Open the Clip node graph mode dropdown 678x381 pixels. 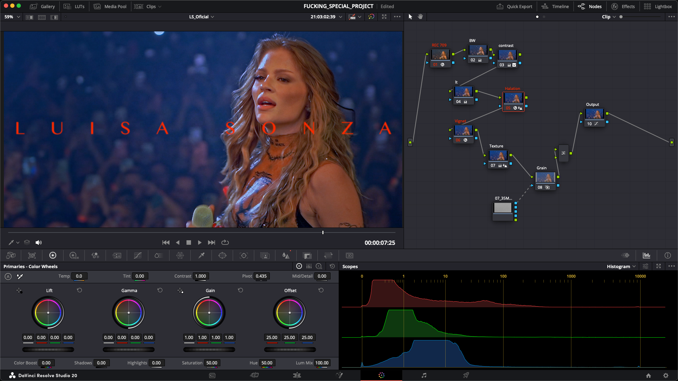[x=609, y=17]
